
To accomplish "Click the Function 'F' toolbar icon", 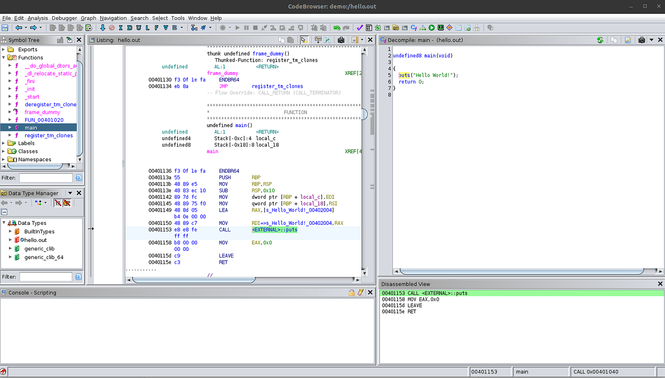I will pyautogui.click(x=157, y=28).
